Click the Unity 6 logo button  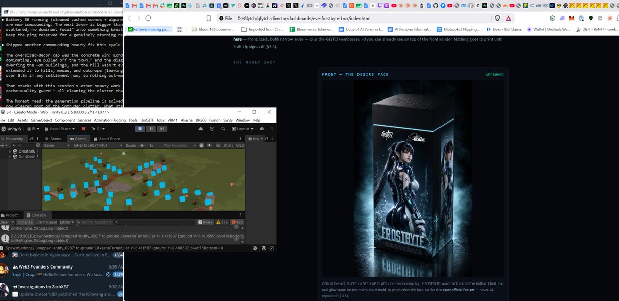(x=11, y=129)
